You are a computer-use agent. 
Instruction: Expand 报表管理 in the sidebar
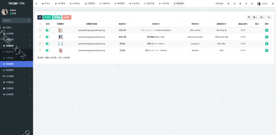[x=16, y=70]
